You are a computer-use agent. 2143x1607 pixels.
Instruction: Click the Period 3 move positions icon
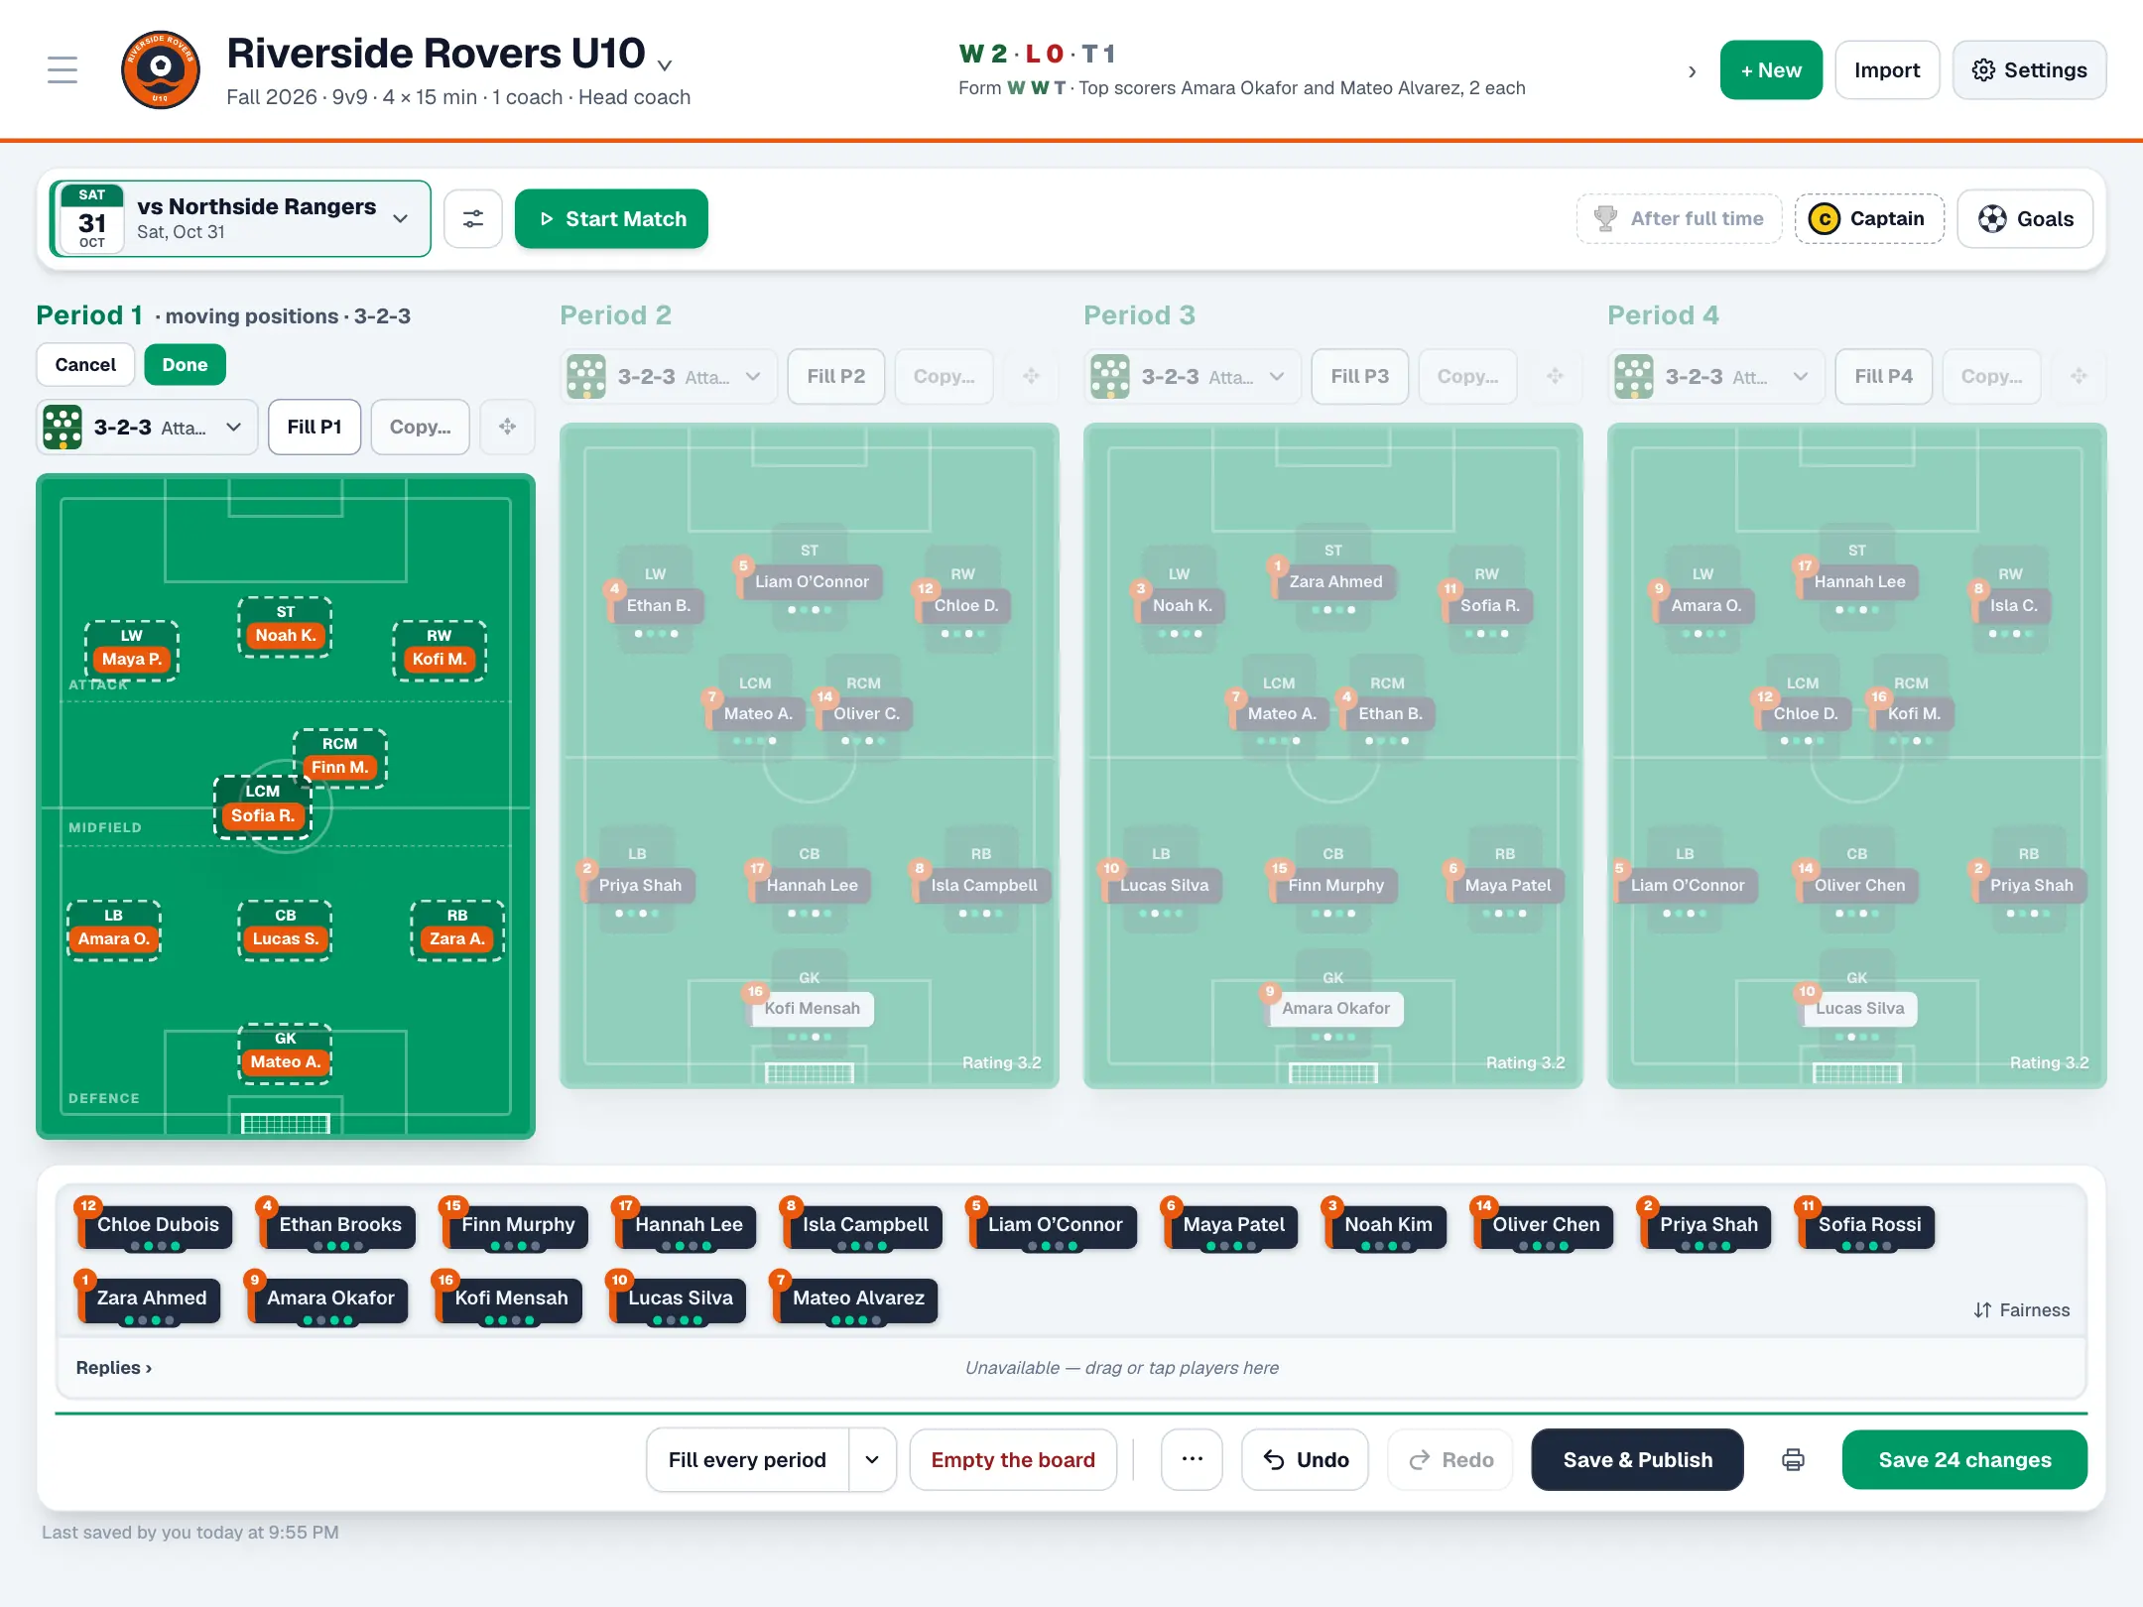tap(1556, 377)
